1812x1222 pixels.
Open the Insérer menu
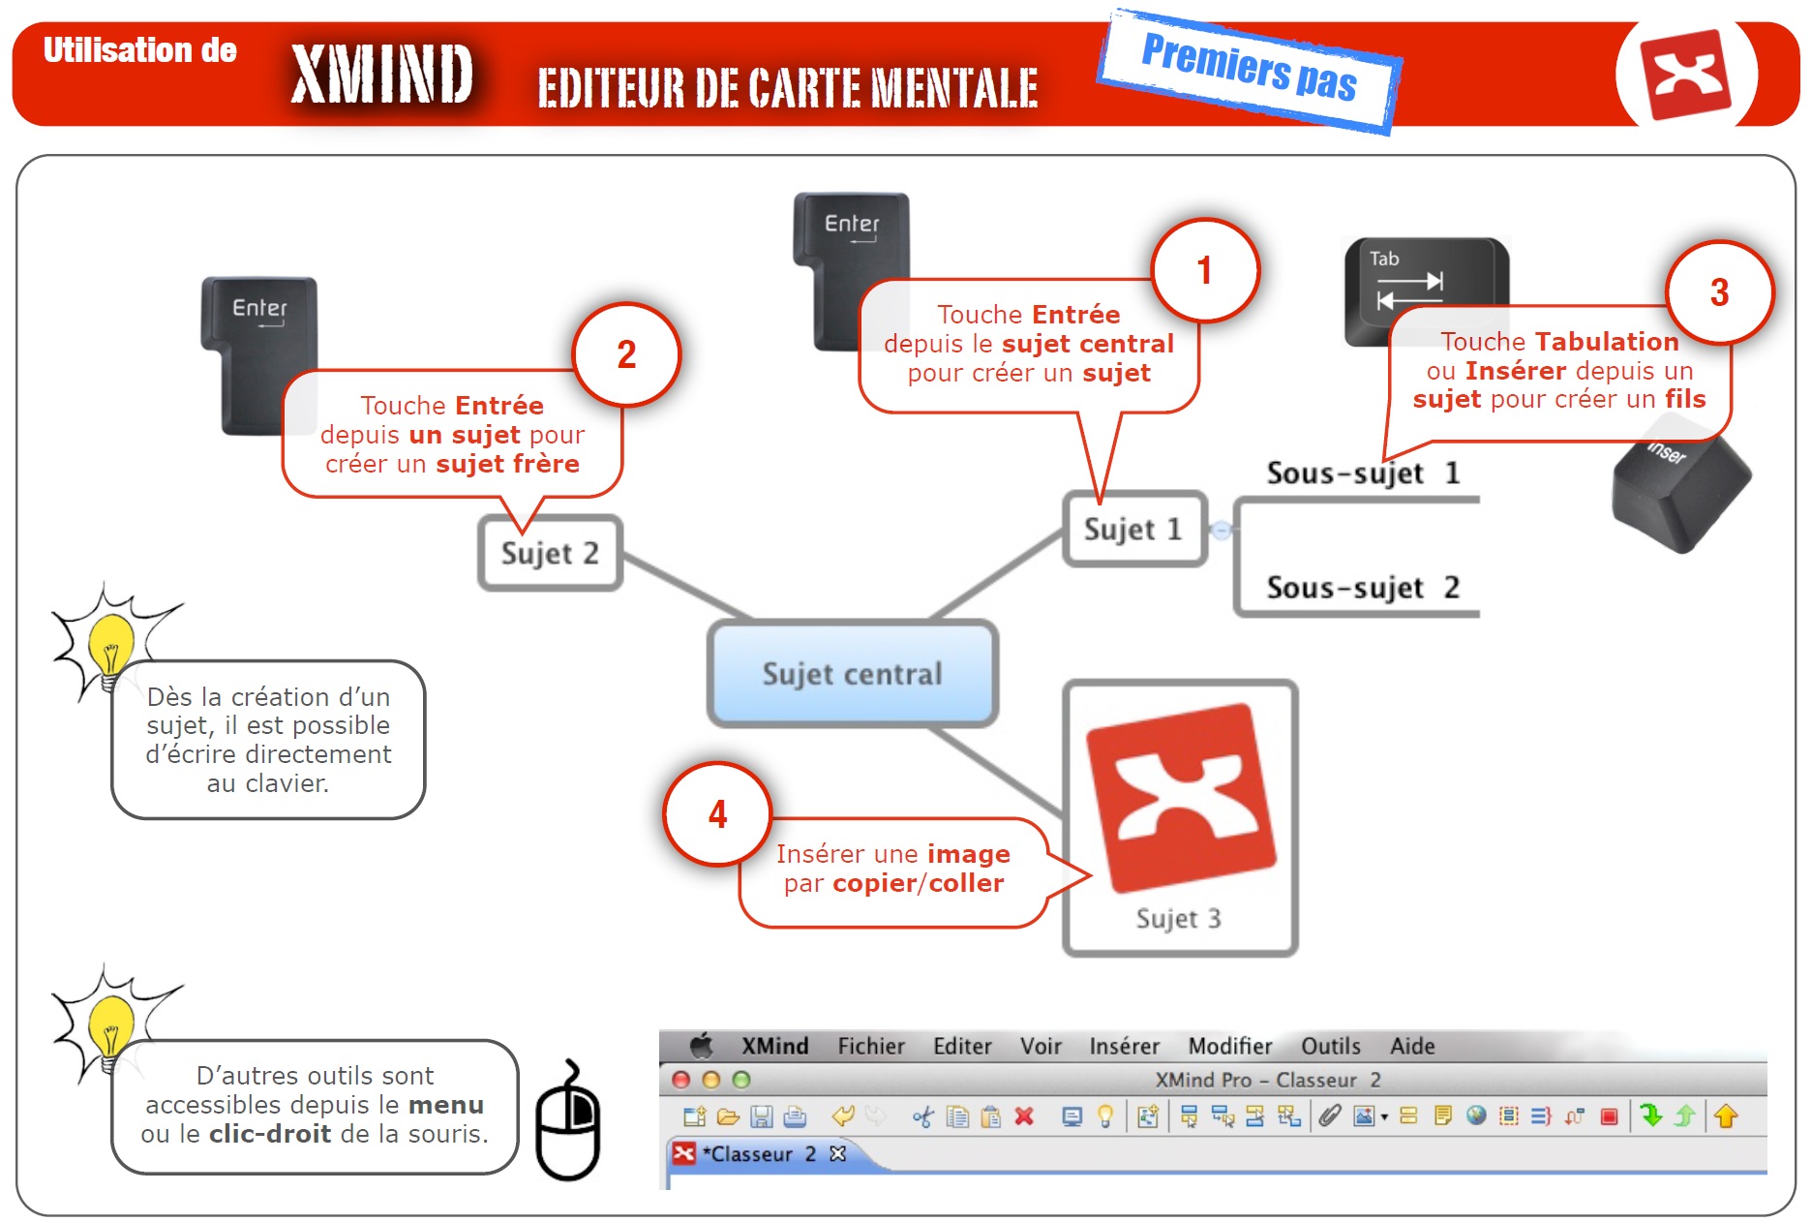(x=1124, y=1046)
